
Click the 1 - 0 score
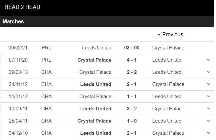tap(132, 121)
